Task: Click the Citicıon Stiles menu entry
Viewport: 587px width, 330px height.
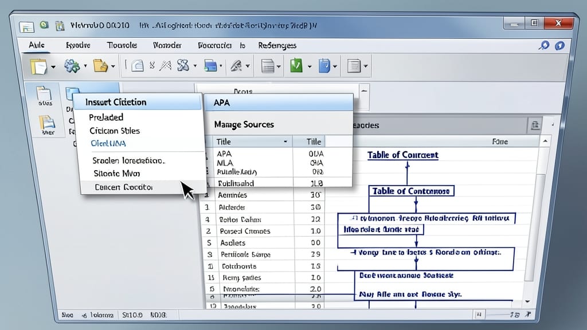Action: pyautogui.click(x=115, y=131)
